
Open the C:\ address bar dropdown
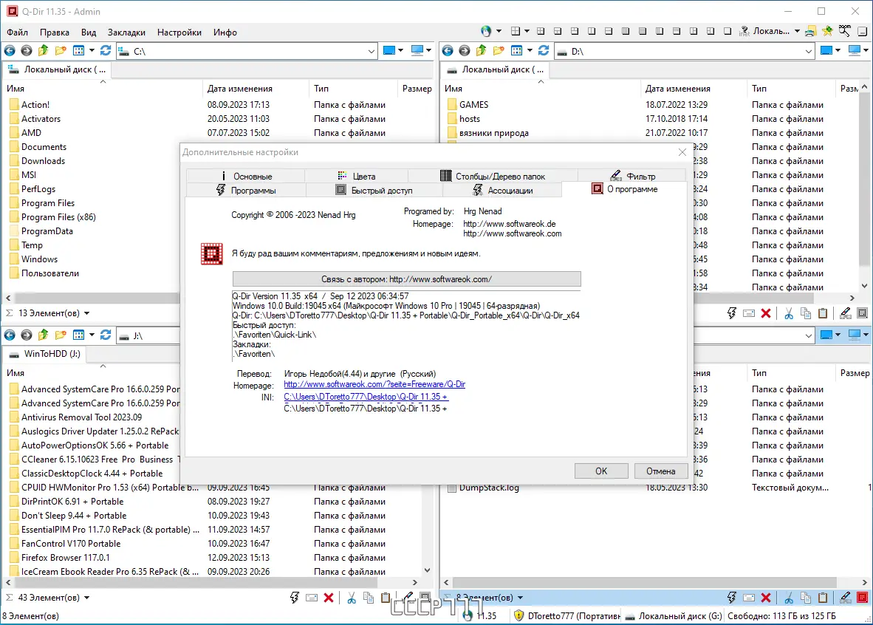click(x=372, y=51)
